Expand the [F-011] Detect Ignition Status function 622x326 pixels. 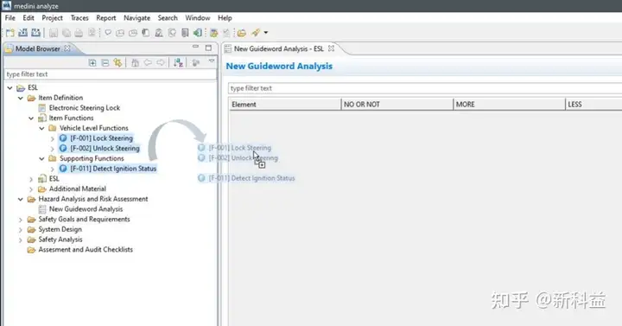coord(53,169)
